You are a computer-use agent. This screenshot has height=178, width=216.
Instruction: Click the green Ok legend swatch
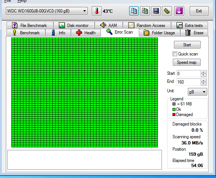[174, 109]
